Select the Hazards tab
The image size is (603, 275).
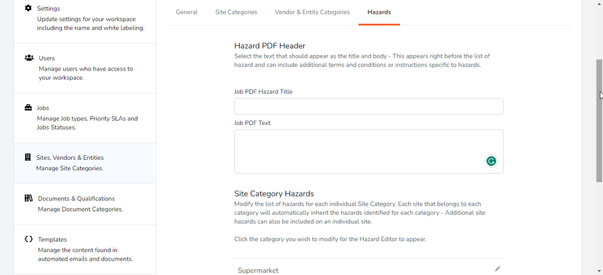tap(379, 12)
